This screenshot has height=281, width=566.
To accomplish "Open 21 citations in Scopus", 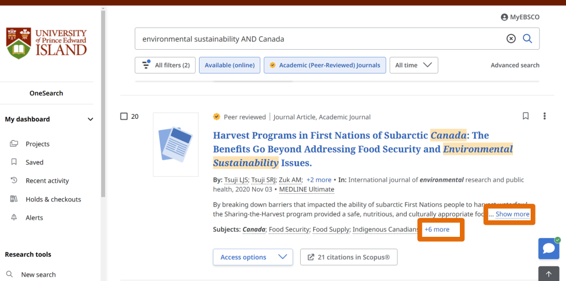I will click(x=348, y=257).
